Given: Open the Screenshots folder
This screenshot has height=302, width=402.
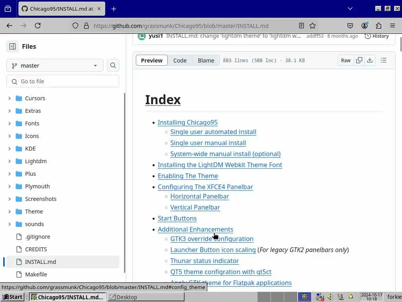Looking at the screenshot, I should [x=40, y=199].
